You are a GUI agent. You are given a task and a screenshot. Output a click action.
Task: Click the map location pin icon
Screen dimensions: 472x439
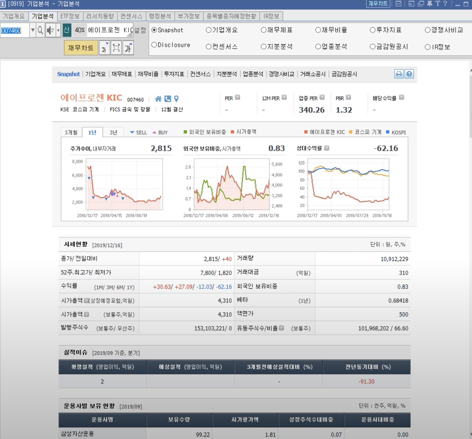click(176, 99)
